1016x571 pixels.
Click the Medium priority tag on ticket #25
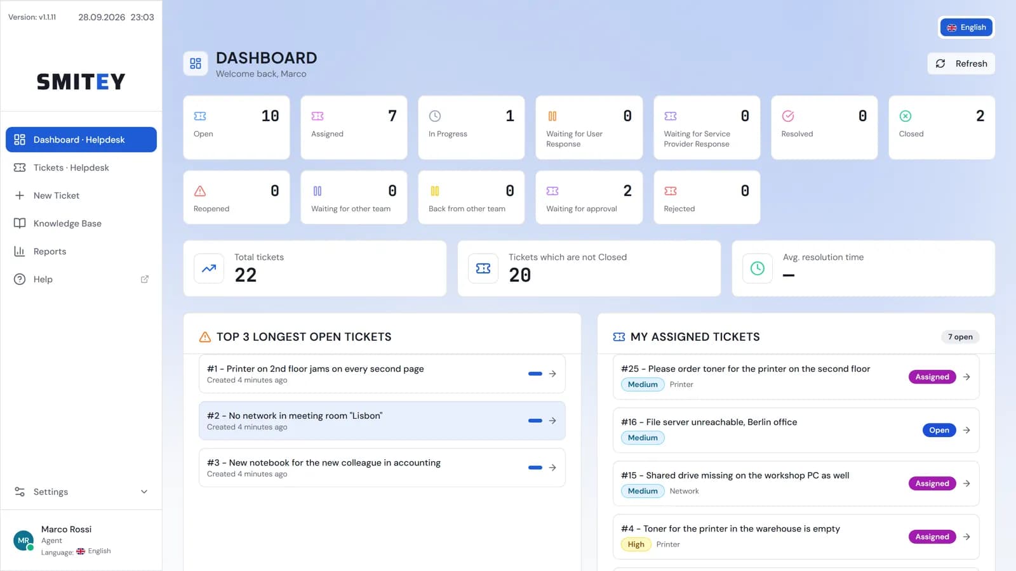point(643,384)
